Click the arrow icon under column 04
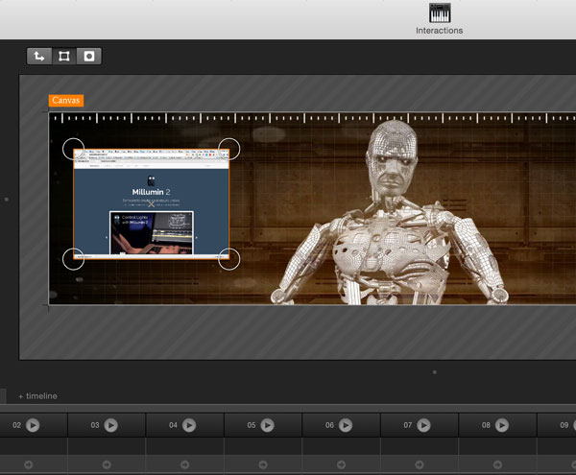Viewport: 576px width, 475px height. [x=184, y=464]
